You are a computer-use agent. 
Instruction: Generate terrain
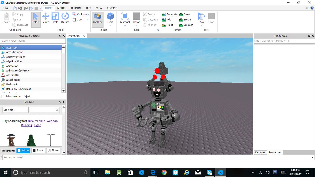pyautogui.click(x=170, y=14)
